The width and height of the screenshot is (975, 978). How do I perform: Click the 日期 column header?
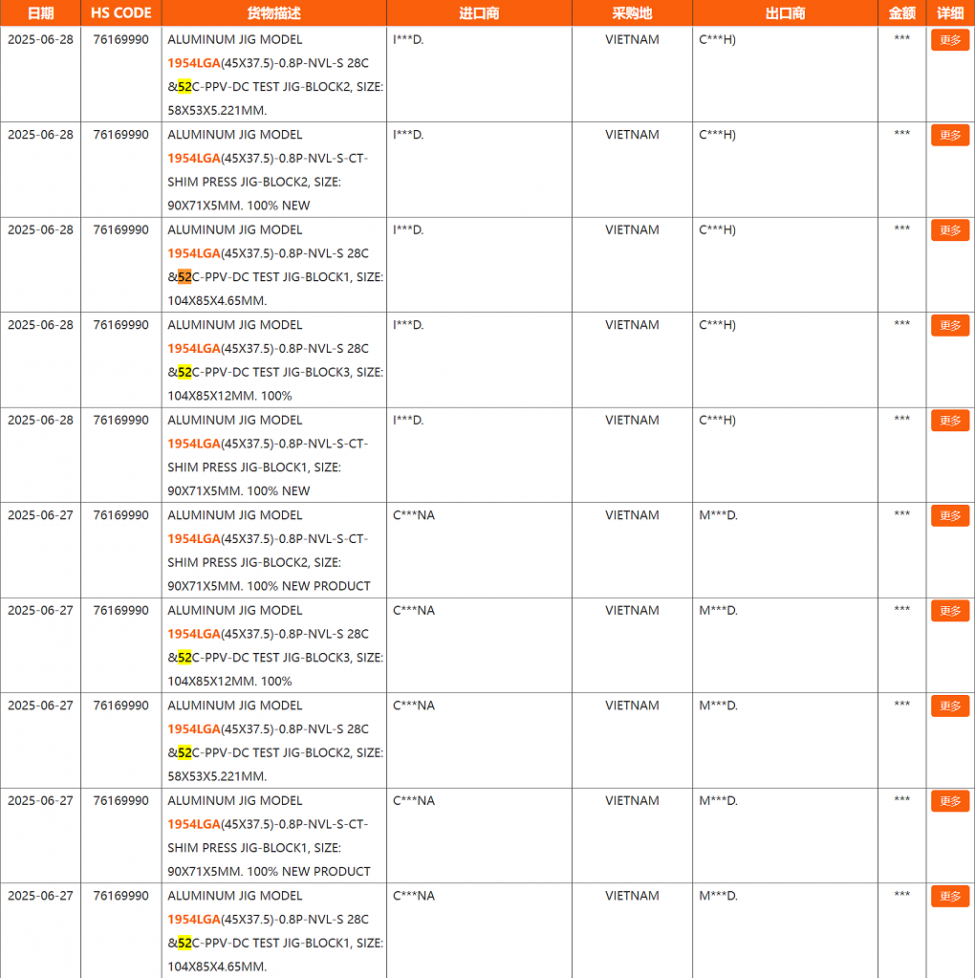[40, 13]
